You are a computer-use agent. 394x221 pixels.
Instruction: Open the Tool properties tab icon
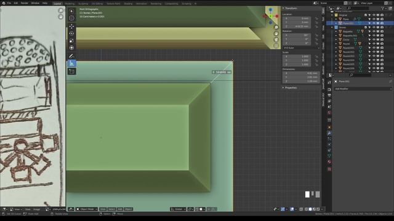329,82
